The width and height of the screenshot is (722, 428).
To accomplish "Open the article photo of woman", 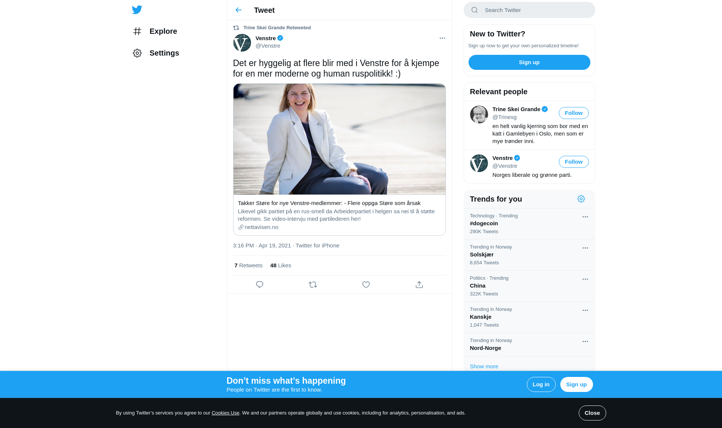I will pos(339,139).
